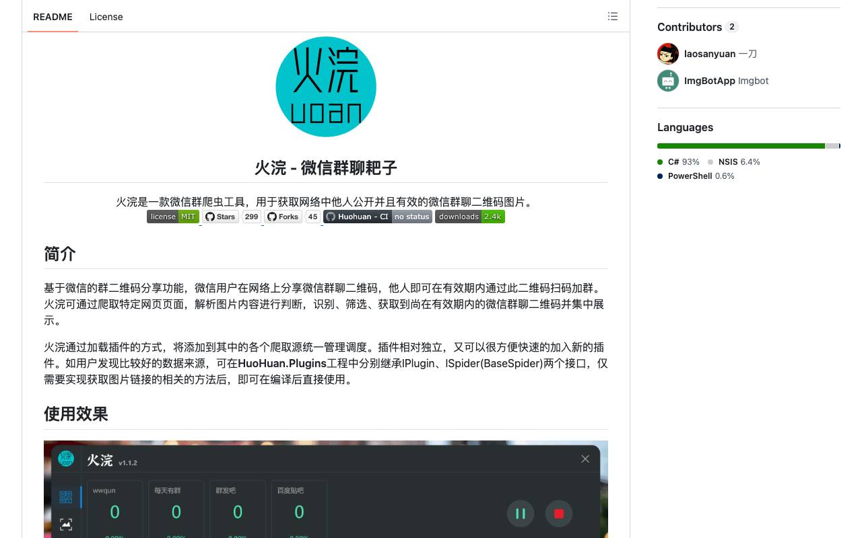This screenshot has width=862, height=538.
Task: Click the GitHub Stars badge
Action: [220, 217]
